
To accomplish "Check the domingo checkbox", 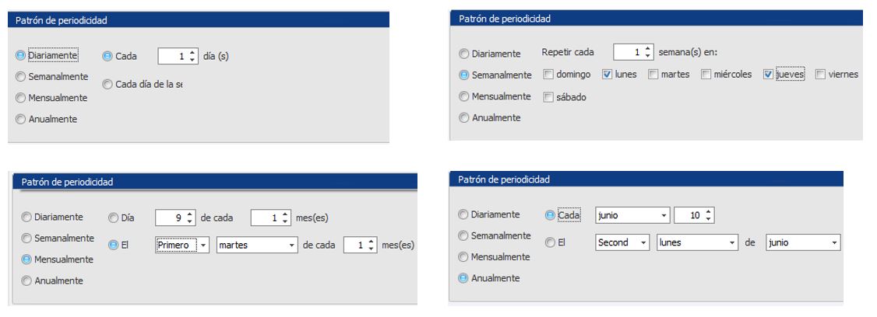I will click(549, 75).
